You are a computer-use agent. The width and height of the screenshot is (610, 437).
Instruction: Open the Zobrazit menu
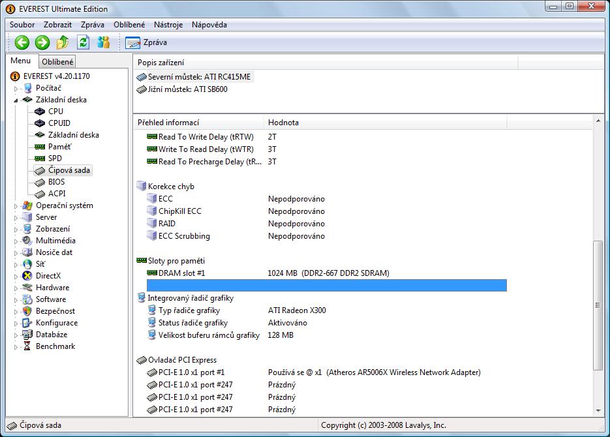57,25
